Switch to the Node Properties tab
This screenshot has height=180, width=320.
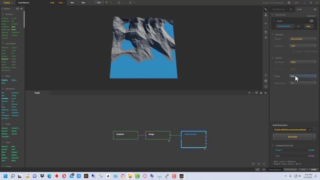point(278,9)
